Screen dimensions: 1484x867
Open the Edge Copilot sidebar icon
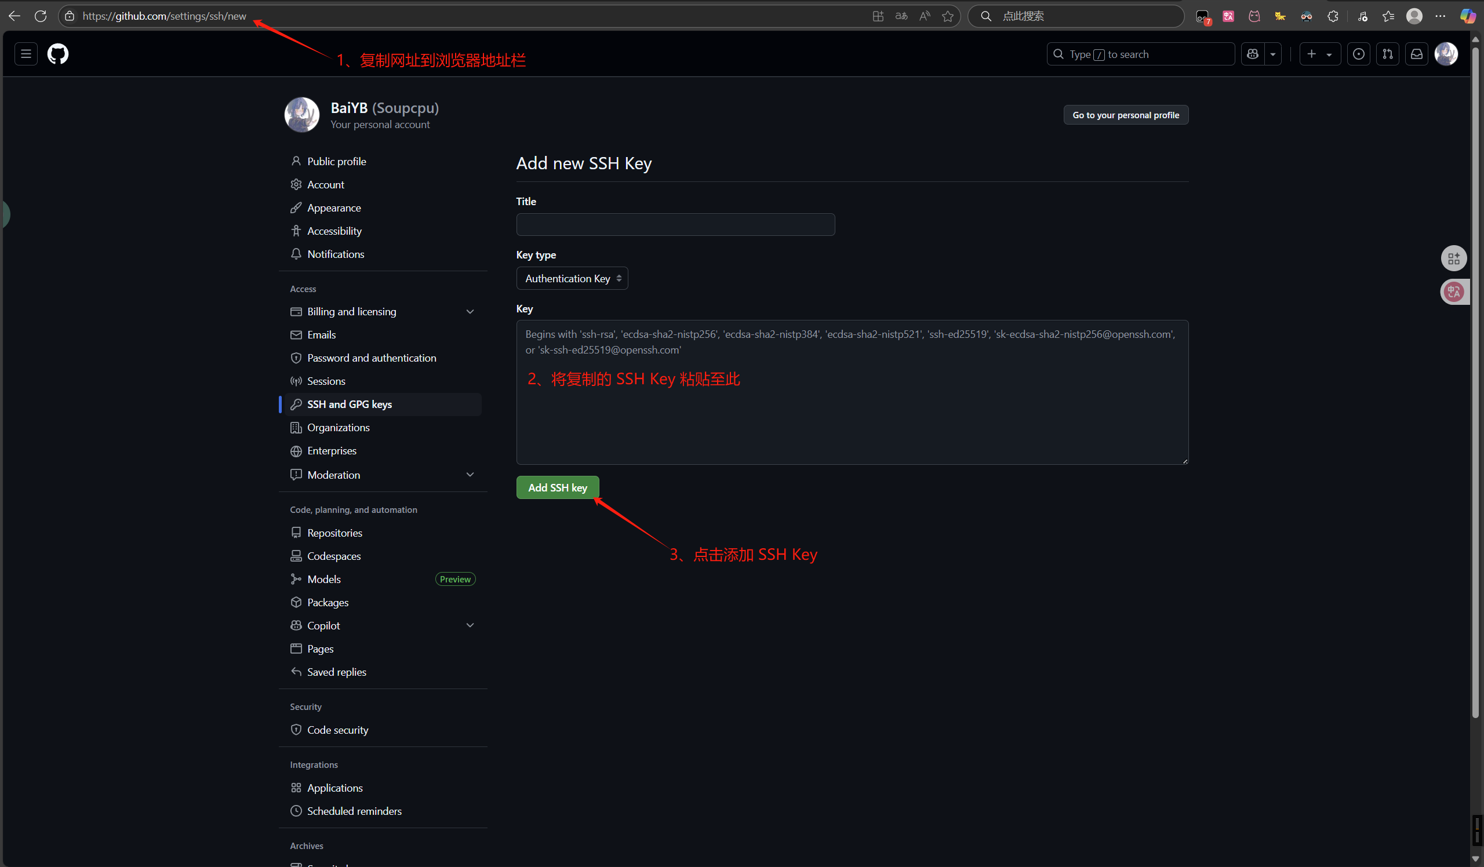1467,16
